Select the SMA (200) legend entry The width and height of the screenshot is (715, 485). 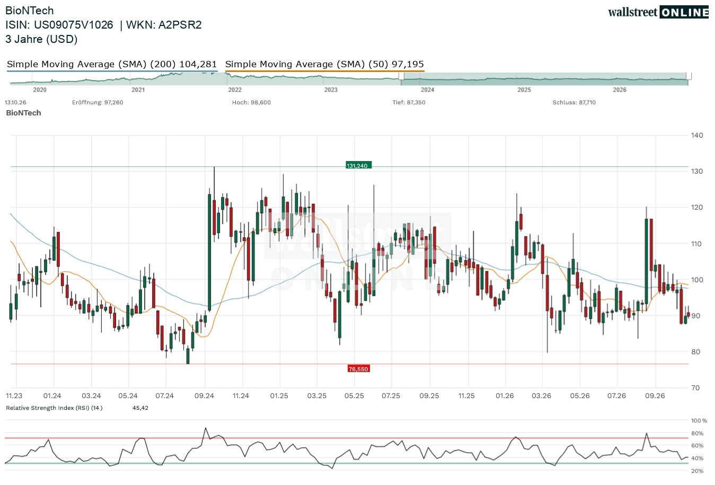point(112,64)
